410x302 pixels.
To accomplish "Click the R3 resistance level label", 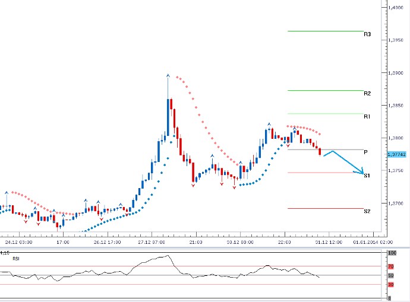I will pos(367,34).
